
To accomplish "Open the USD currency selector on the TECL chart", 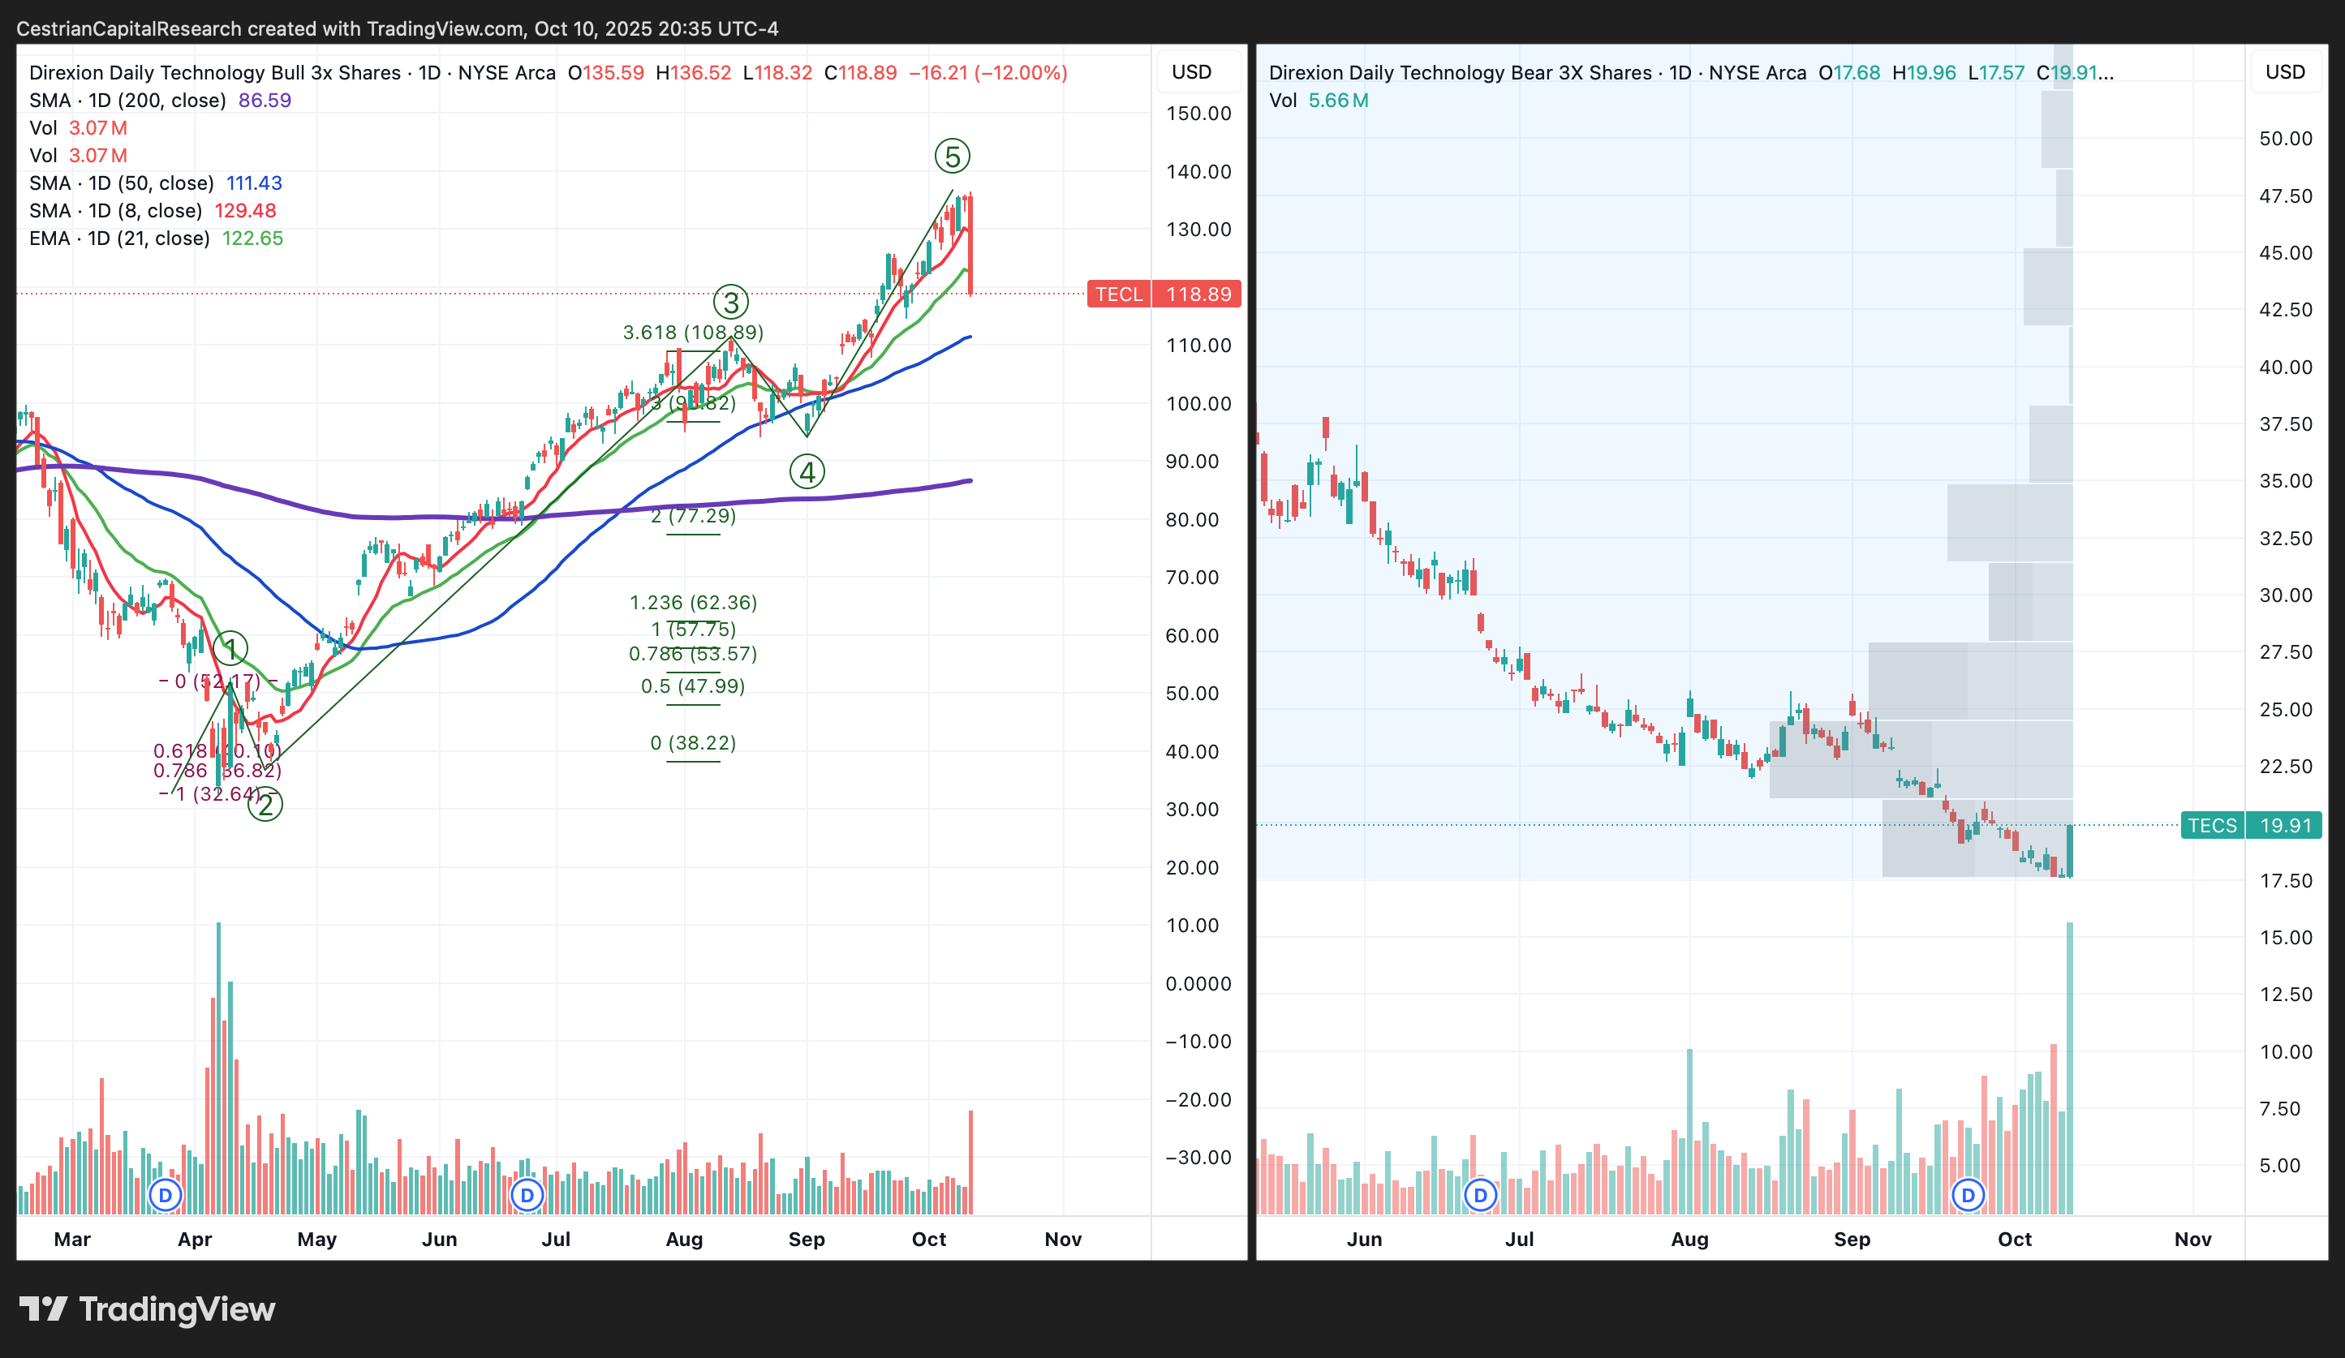I will click(x=1191, y=71).
